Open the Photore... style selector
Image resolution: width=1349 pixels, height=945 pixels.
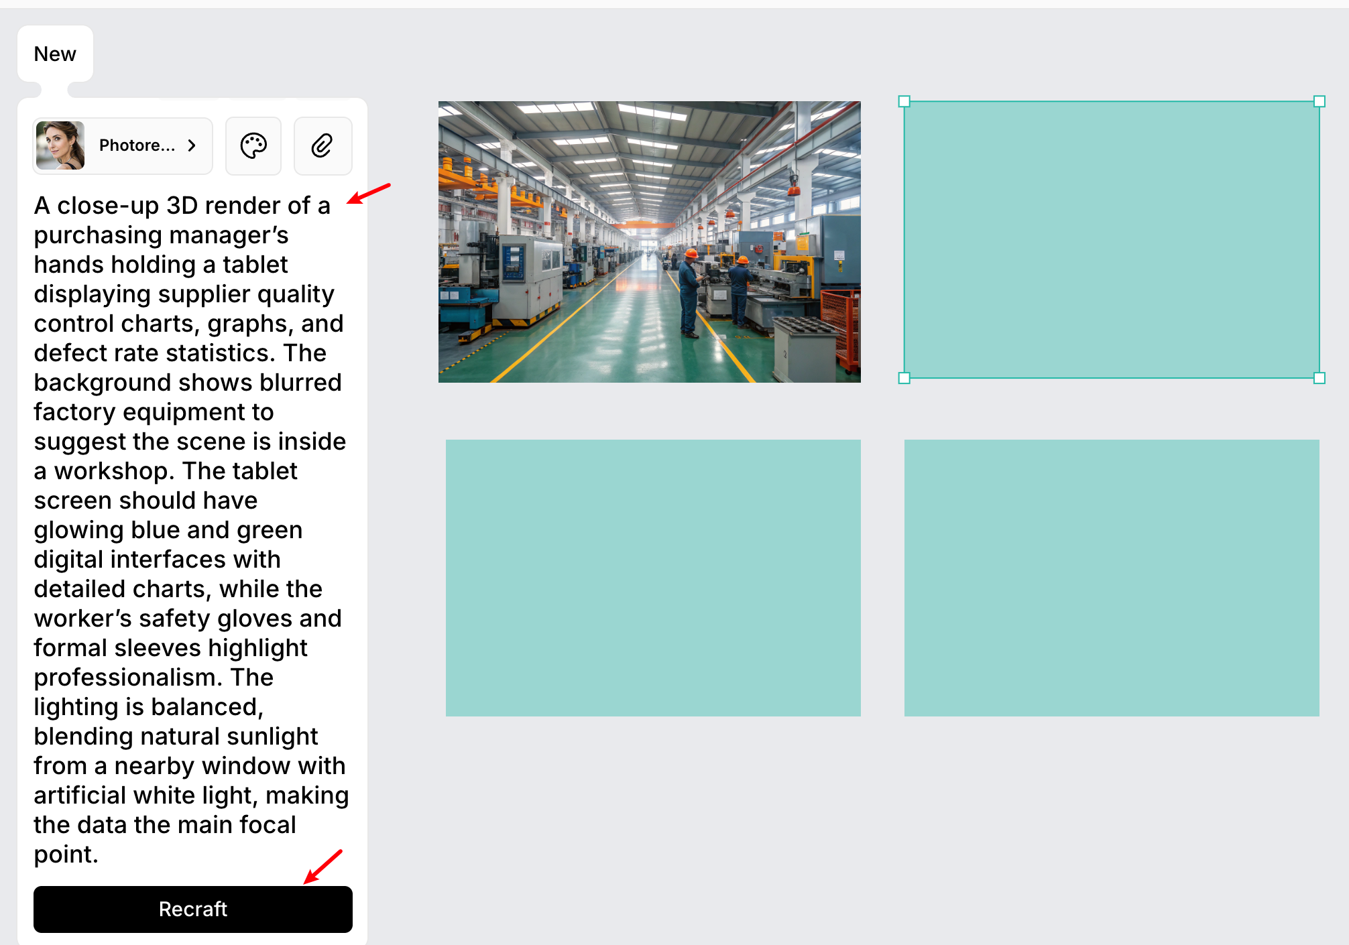(137, 145)
